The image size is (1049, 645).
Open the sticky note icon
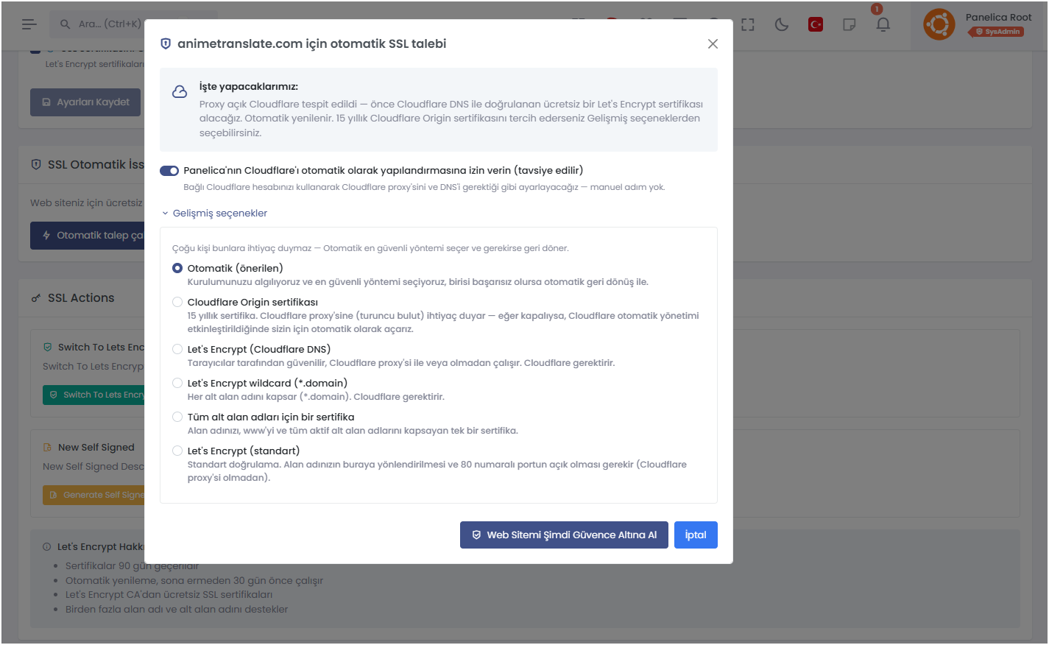pyautogui.click(x=849, y=24)
